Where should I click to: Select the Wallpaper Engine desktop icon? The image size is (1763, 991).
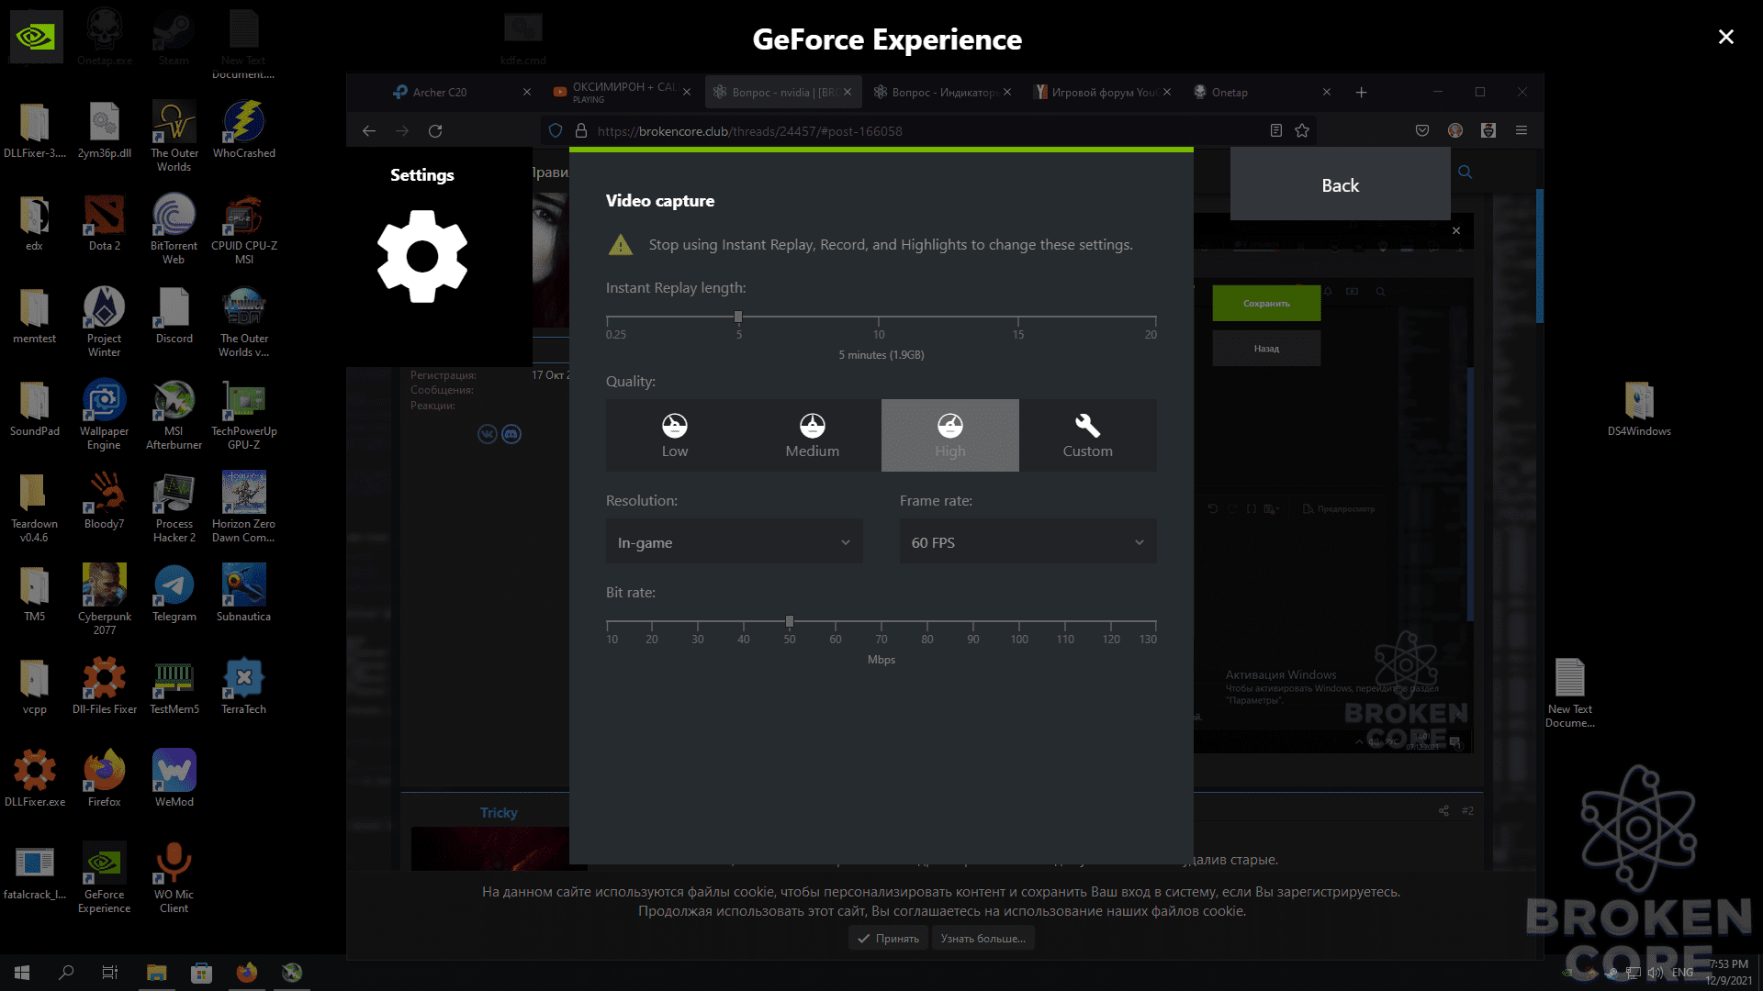(105, 415)
